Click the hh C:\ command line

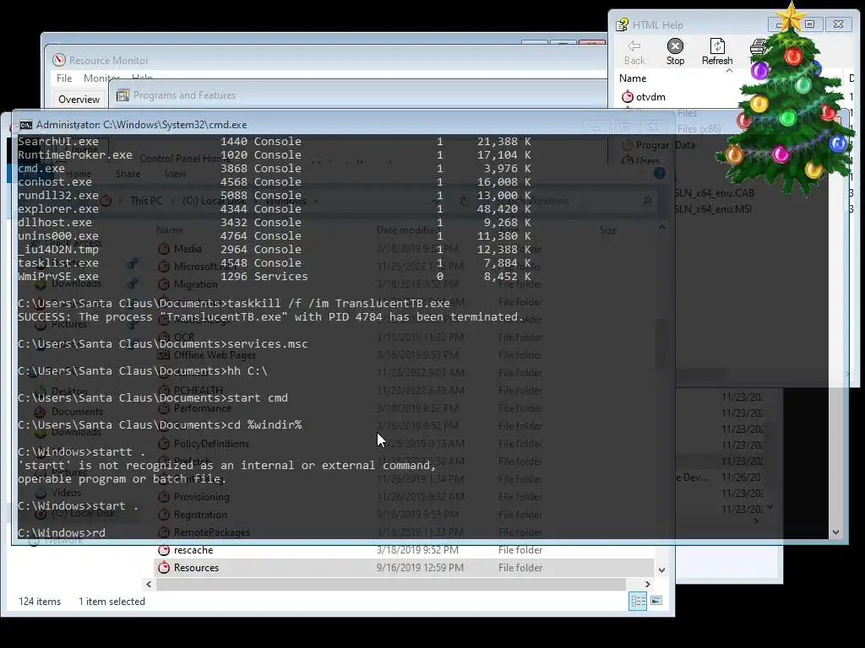[x=142, y=371]
